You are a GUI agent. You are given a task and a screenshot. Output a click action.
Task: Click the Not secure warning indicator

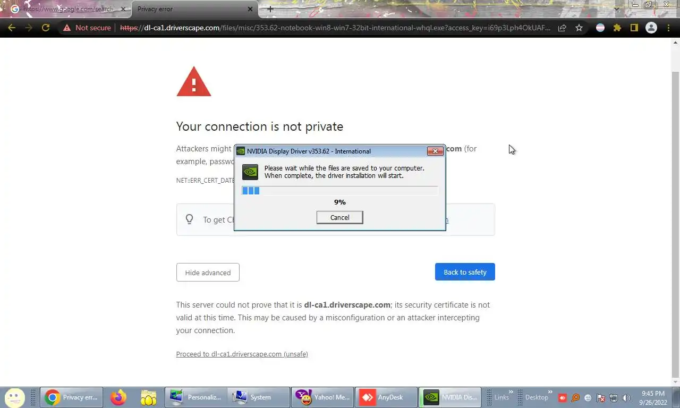[87, 28]
